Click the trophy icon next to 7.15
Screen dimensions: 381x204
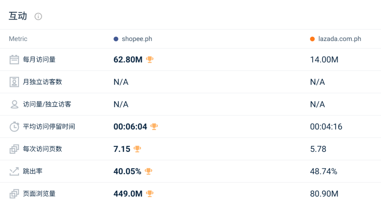pos(138,149)
